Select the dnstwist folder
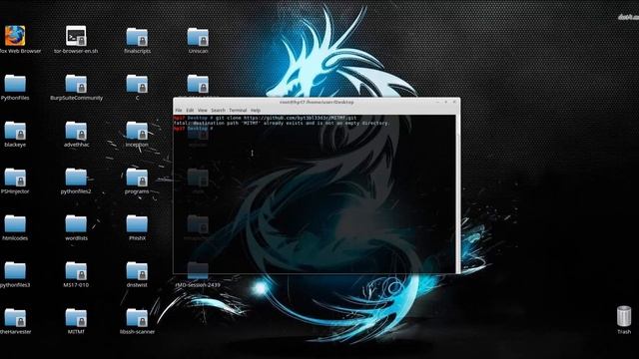This screenshot has height=359, width=639. coord(137,270)
